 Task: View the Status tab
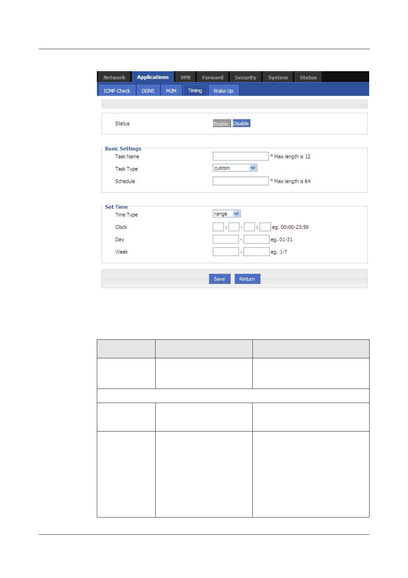[308, 77]
